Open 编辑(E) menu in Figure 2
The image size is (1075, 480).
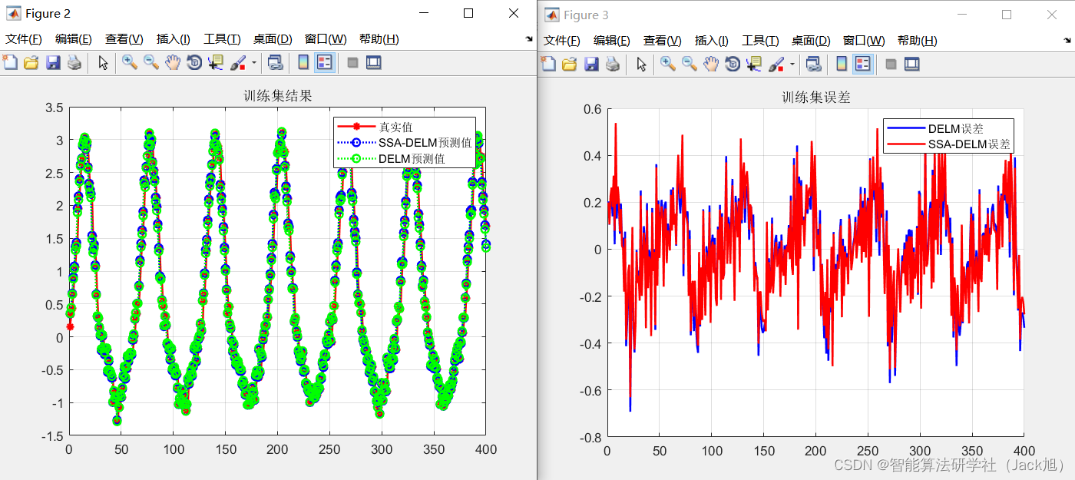[x=74, y=39]
